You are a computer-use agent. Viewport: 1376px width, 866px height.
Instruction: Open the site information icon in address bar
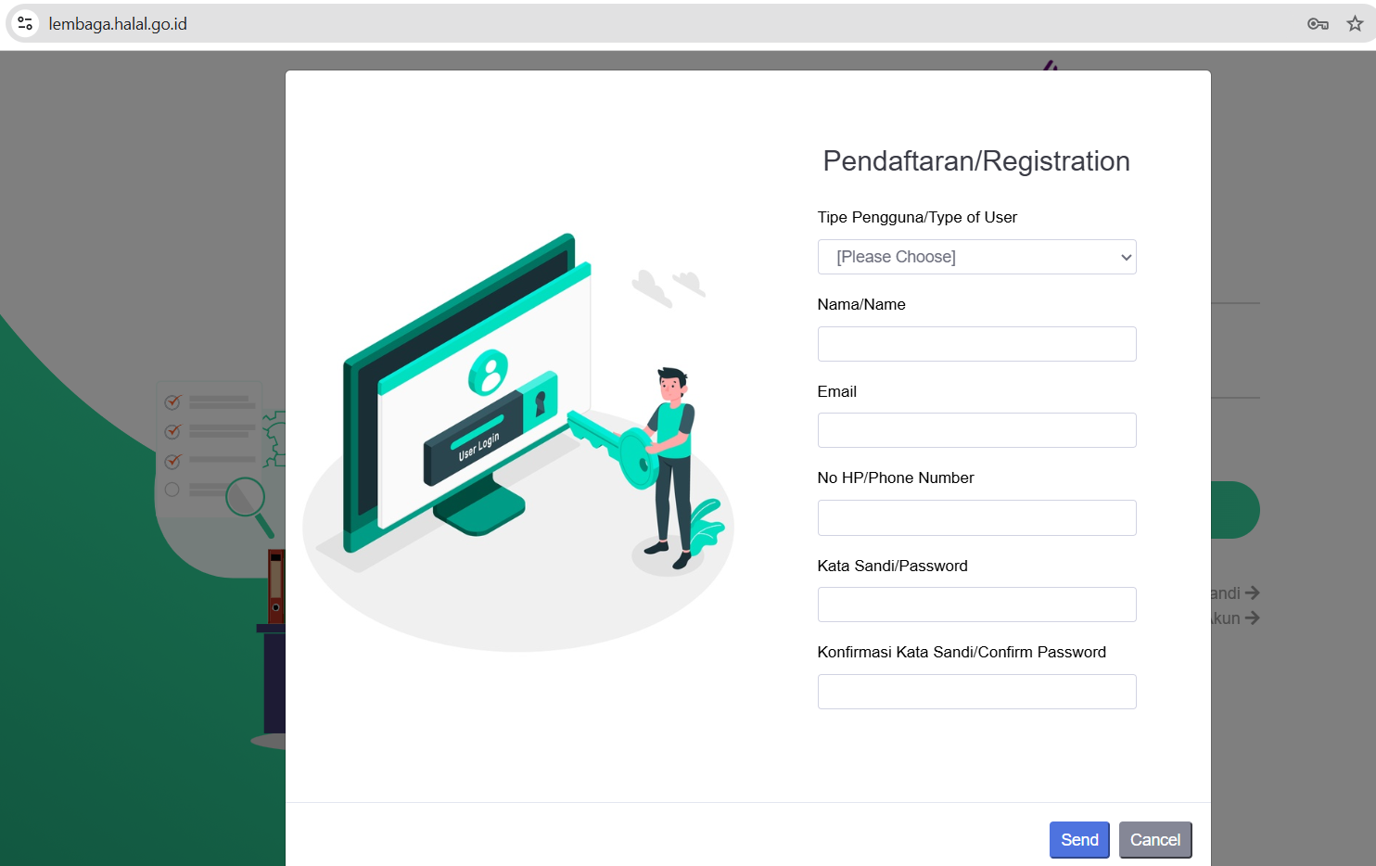(x=25, y=23)
